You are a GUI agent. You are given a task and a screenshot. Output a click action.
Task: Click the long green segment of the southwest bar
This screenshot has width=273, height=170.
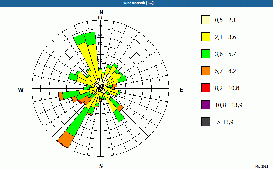point(78,122)
